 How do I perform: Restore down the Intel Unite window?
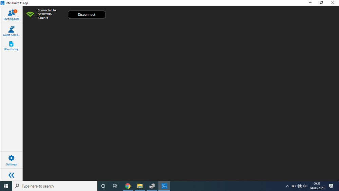click(321, 3)
